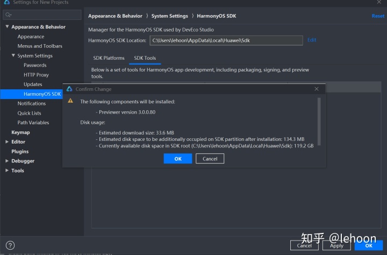The width and height of the screenshot is (387, 255).
Task: Open HTTP Proxy settings
Action: click(36, 75)
